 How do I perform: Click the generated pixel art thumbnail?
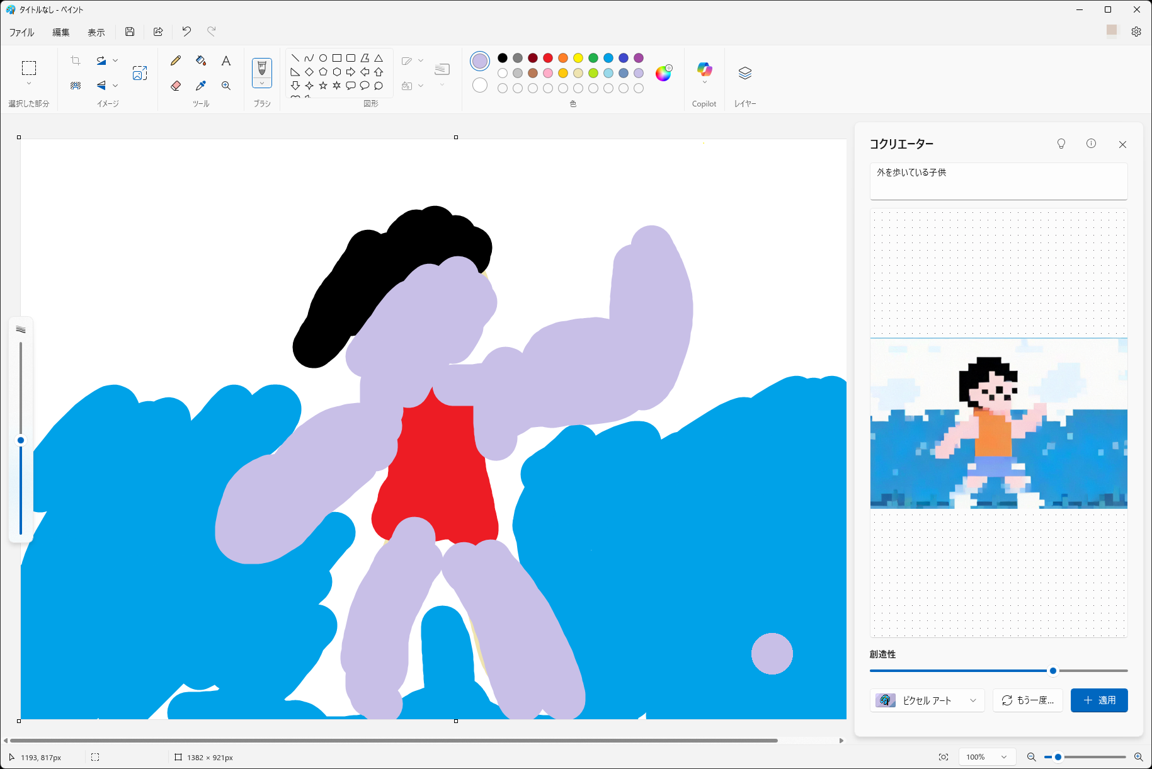pos(998,423)
